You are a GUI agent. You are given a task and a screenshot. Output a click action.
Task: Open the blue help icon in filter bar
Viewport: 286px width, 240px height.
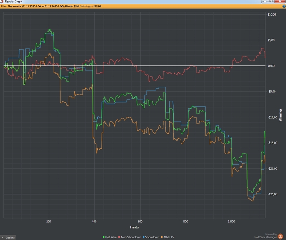click(x=284, y=7)
